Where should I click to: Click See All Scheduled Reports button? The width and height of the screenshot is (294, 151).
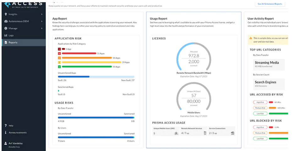[x=270, y=4]
